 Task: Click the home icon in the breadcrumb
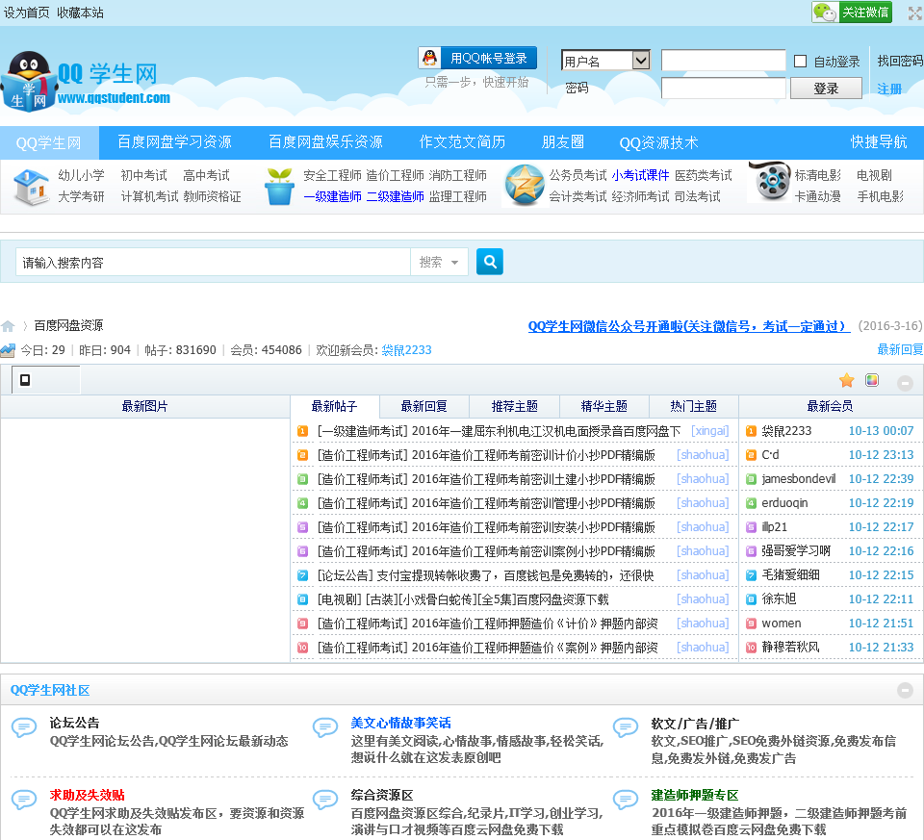tap(9, 326)
